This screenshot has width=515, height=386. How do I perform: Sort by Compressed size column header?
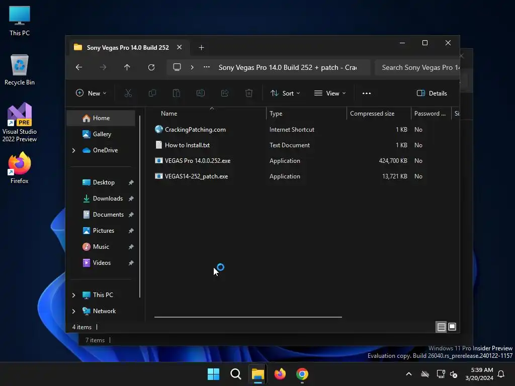379,113
